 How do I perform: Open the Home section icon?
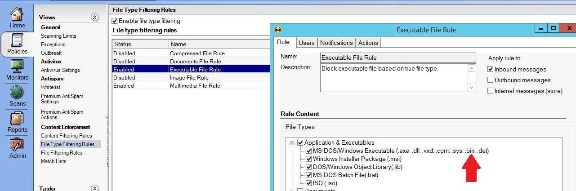pyautogui.click(x=17, y=14)
